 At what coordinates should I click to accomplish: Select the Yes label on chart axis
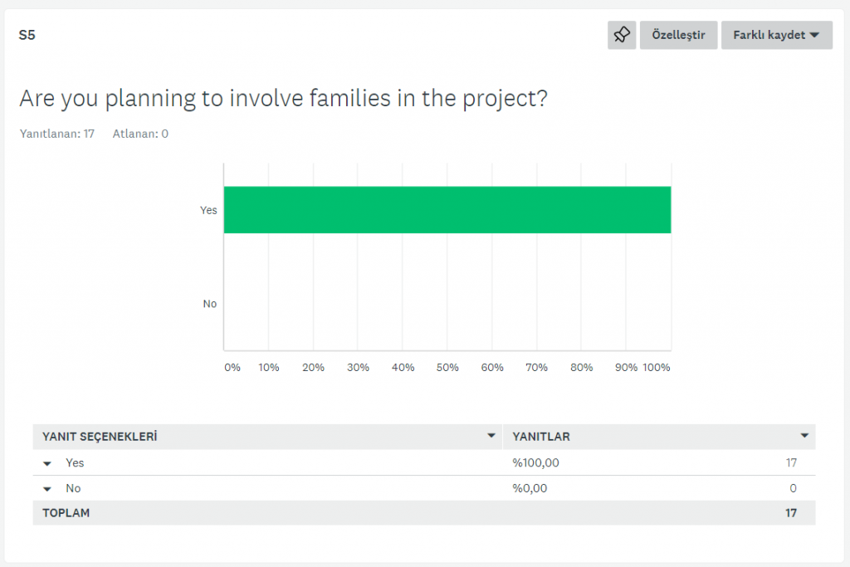[208, 210]
